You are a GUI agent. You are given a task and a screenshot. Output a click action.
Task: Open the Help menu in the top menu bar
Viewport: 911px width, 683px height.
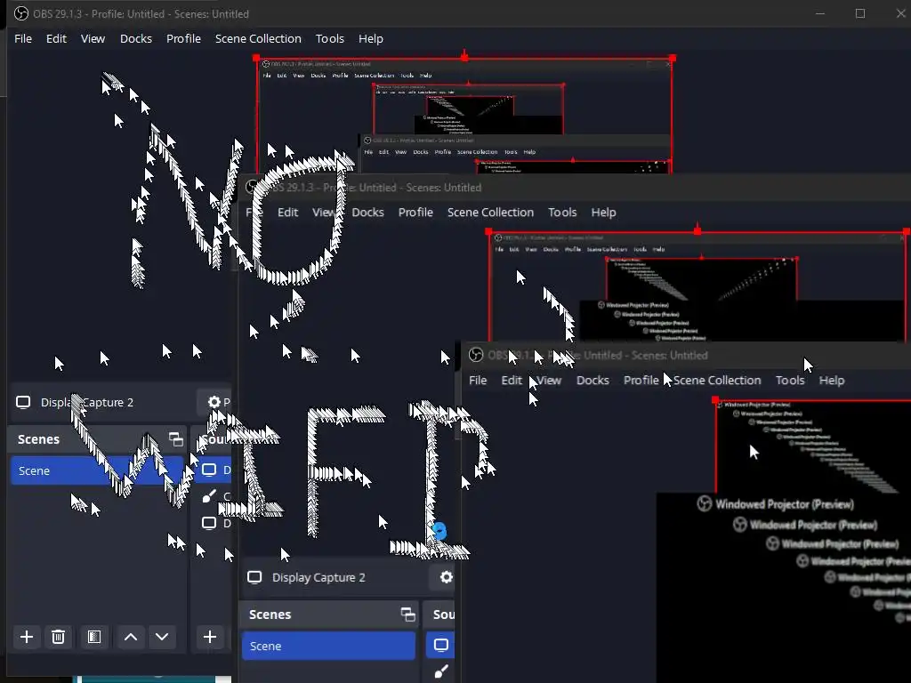pos(371,38)
